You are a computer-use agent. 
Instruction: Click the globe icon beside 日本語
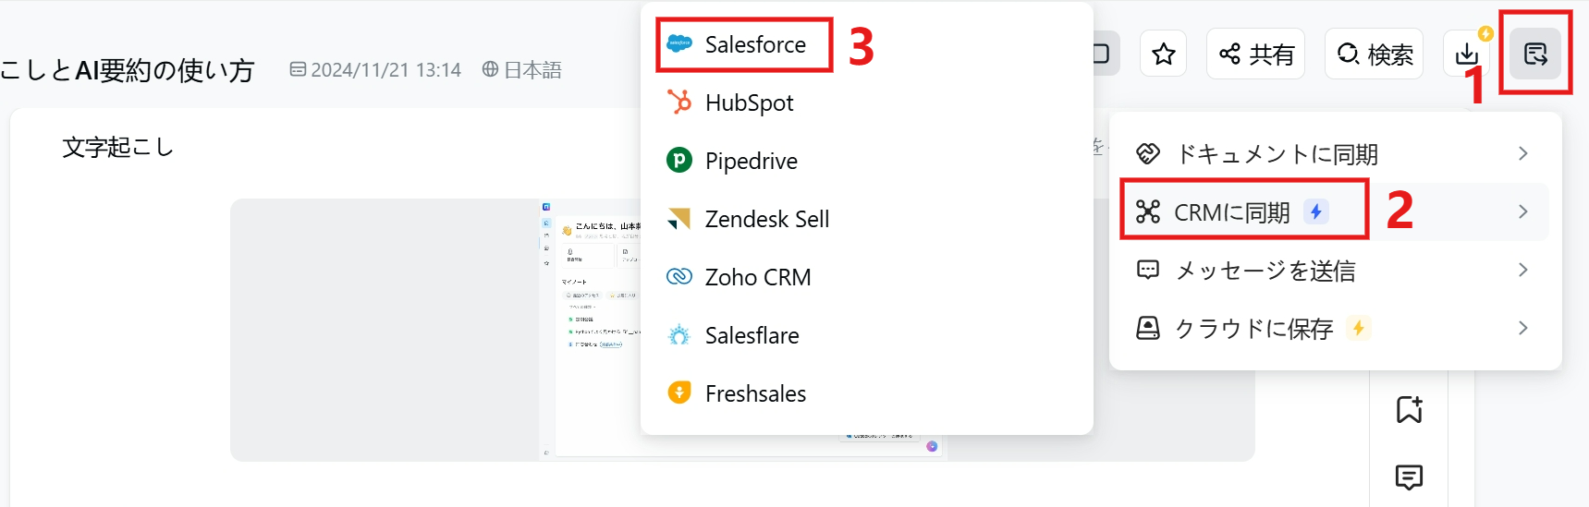coord(490,69)
